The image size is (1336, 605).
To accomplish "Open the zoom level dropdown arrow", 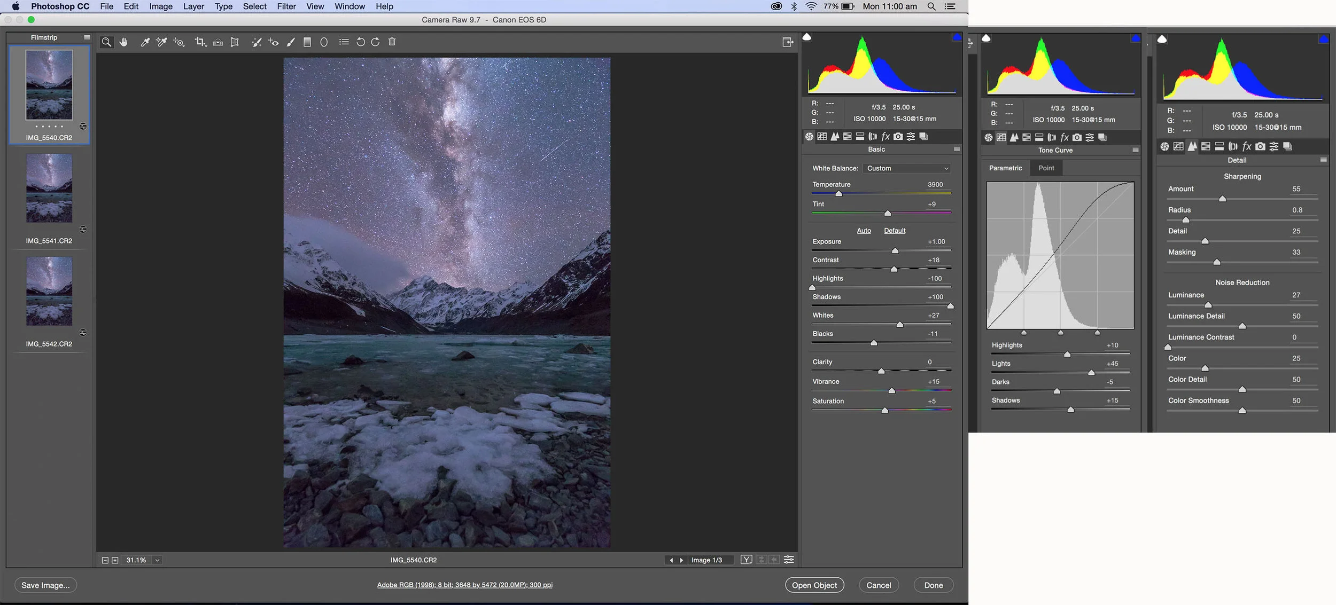I will (x=157, y=560).
